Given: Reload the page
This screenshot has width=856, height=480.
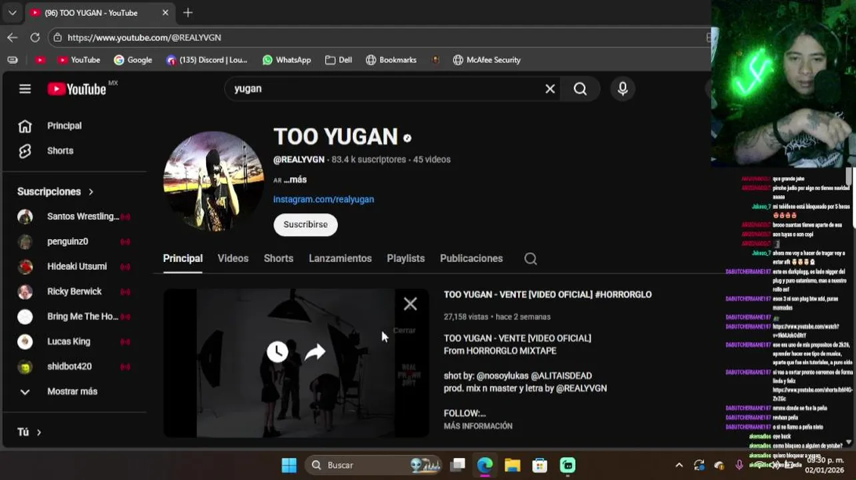Looking at the screenshot, I should 35,37.
